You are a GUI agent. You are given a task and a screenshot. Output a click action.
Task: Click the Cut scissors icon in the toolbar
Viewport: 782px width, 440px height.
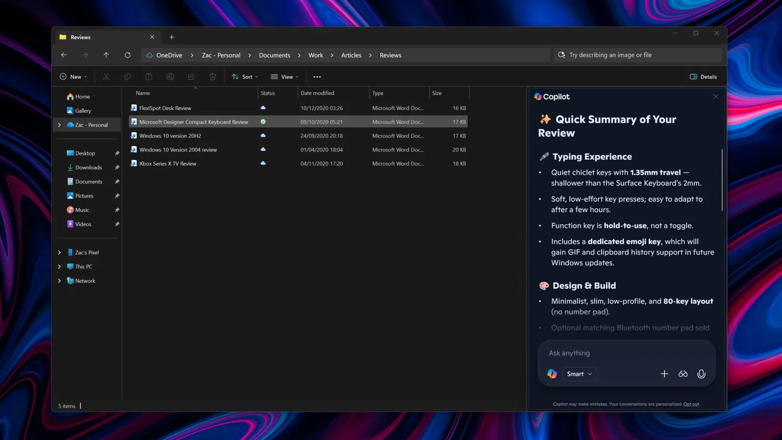coord(106,77)
